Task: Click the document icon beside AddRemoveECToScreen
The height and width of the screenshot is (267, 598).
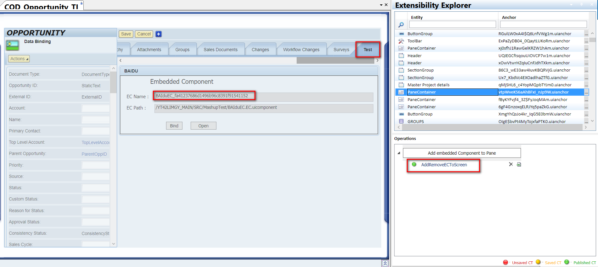Action: click(519, 164)
